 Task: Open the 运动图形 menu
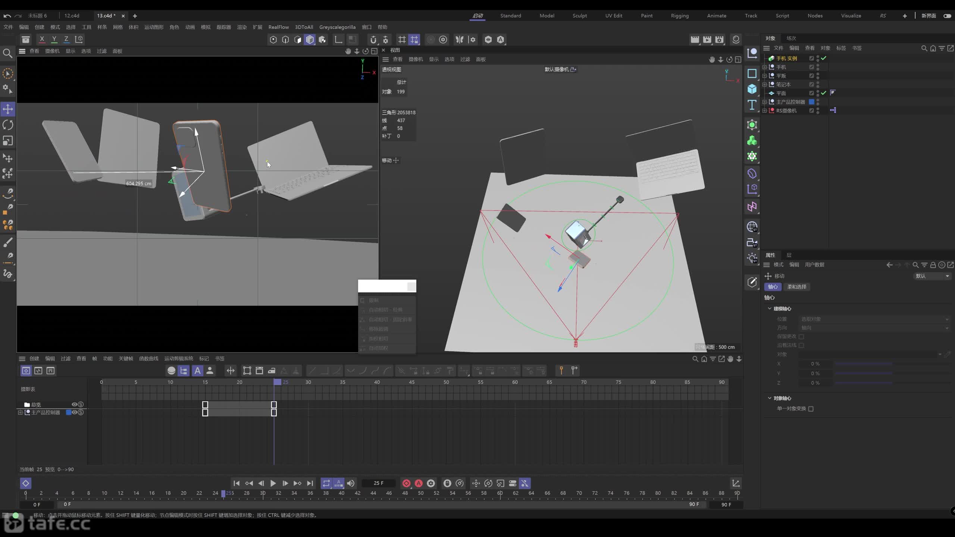click(x=154, y=27)
